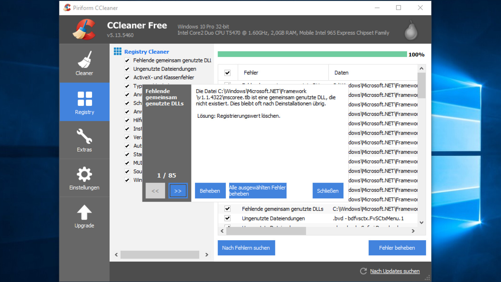
Task: Uncheck the Fehlende gemeinsam genutzte DLLs result row
Action: coord(228,209)
